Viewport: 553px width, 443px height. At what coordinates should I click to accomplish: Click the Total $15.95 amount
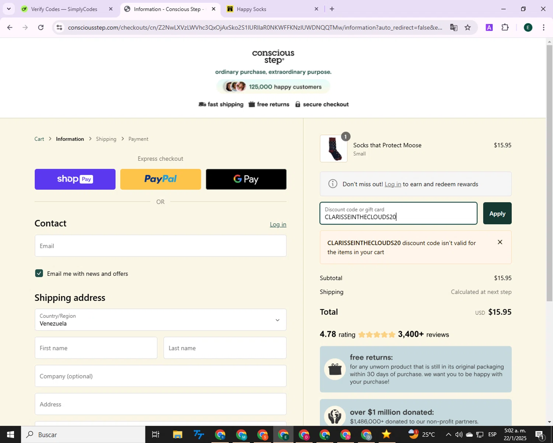click(500, 312)
